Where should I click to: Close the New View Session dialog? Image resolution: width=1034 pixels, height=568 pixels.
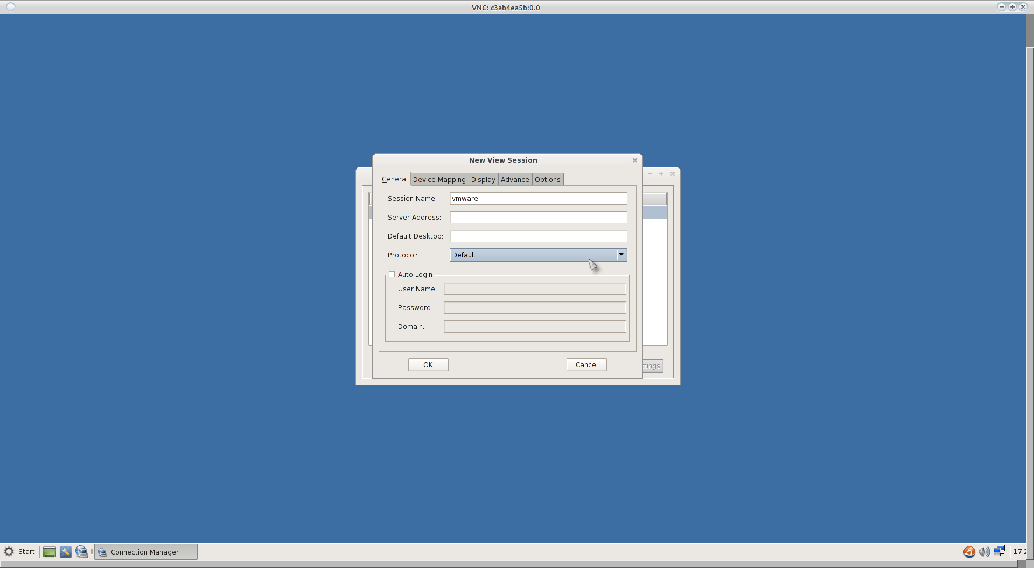click(x=635, y=160)
